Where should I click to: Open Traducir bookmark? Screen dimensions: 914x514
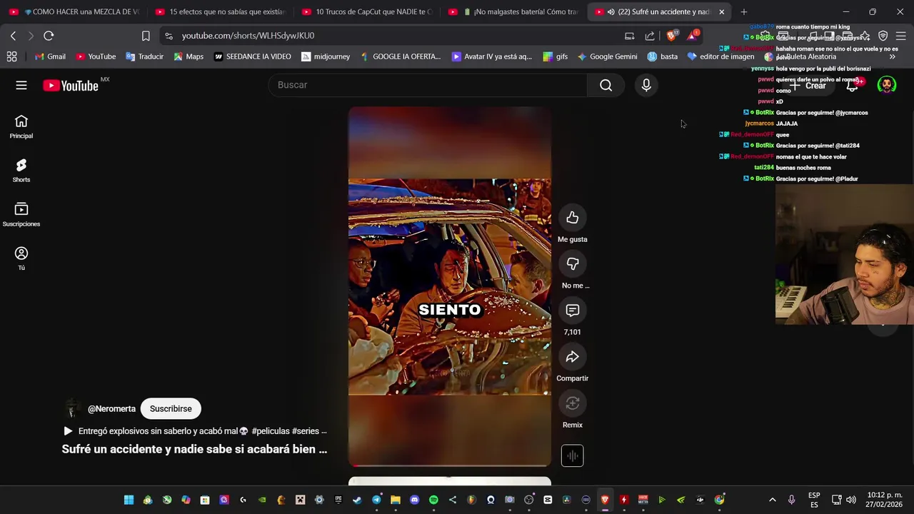coord(144,56)
